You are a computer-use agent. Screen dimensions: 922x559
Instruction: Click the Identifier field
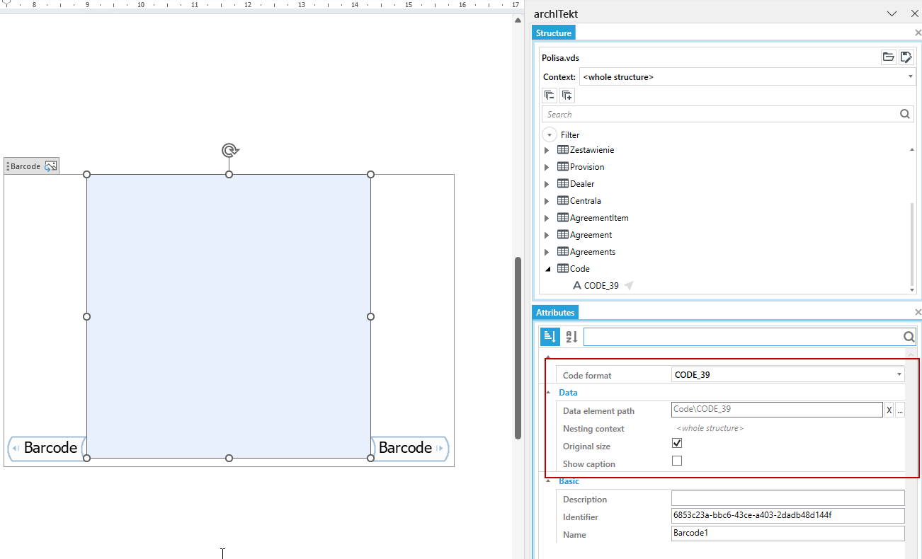[x=788, y=516]
